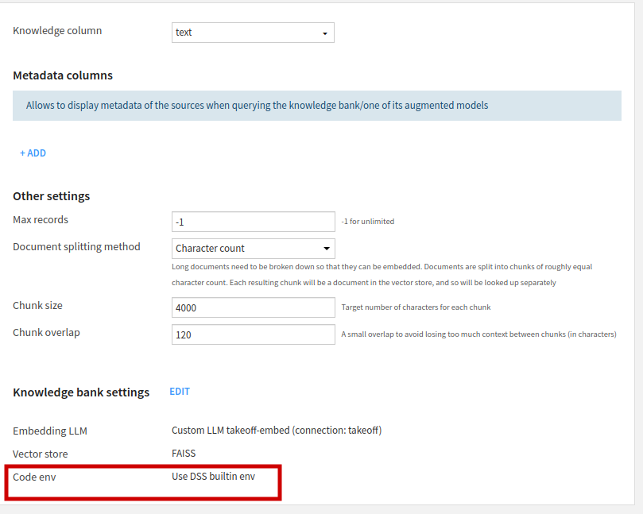
Task: Click the Code env label
Action: 34,477
